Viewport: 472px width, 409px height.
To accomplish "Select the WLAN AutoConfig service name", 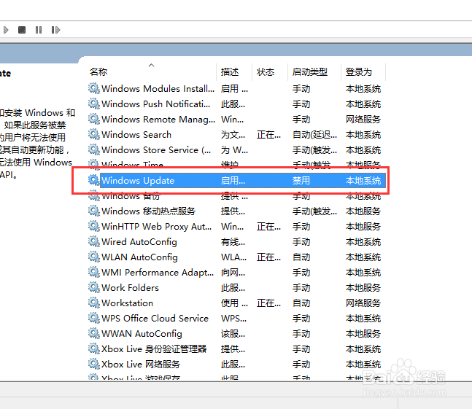I will pyautogui.click(x=139, y=257).
